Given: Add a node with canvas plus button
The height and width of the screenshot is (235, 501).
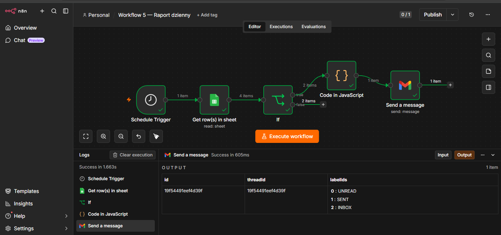Looking at the screenshot, I should (488, 39).
